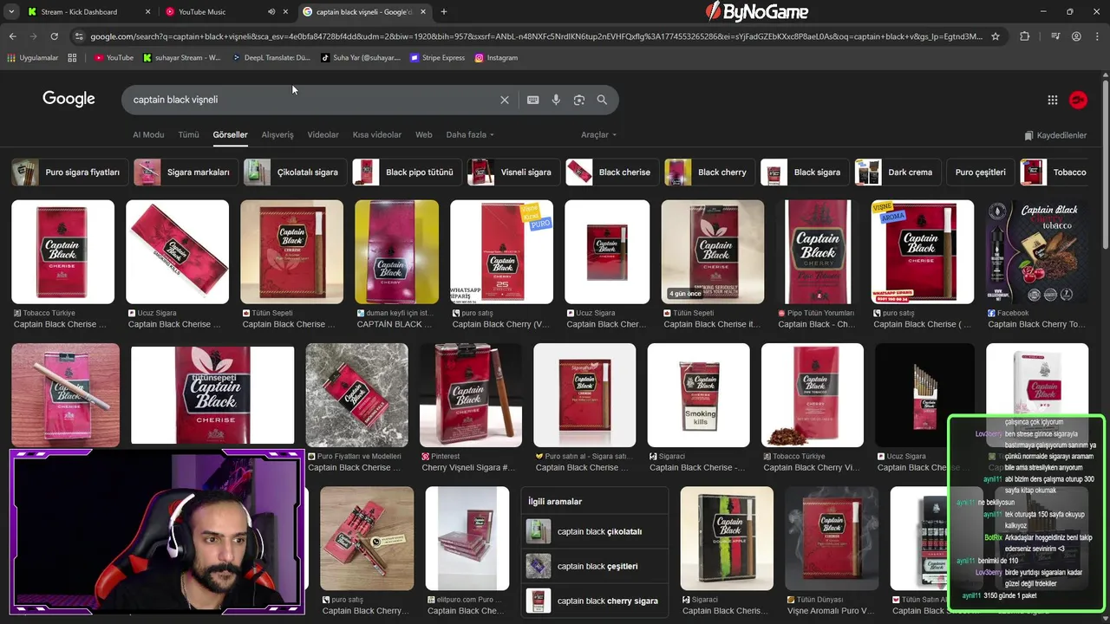This screenshot has height=624, width=1110.
Task: Click the Google logo
Action: 69,99
